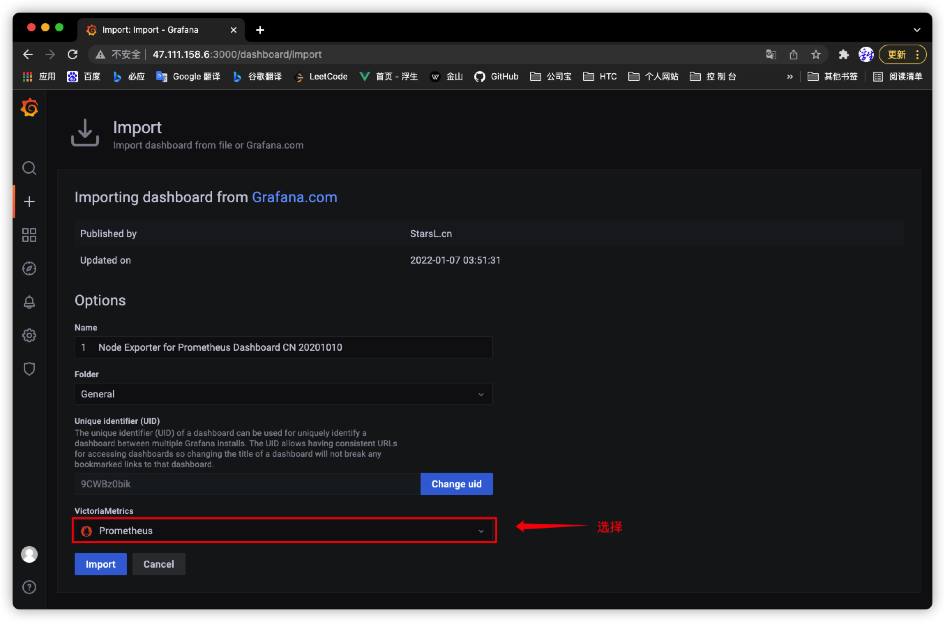Click the disabled UID field 9CWBz0bik
The width and height of the screenshot is (945, 622).
(x=247, y=484)
